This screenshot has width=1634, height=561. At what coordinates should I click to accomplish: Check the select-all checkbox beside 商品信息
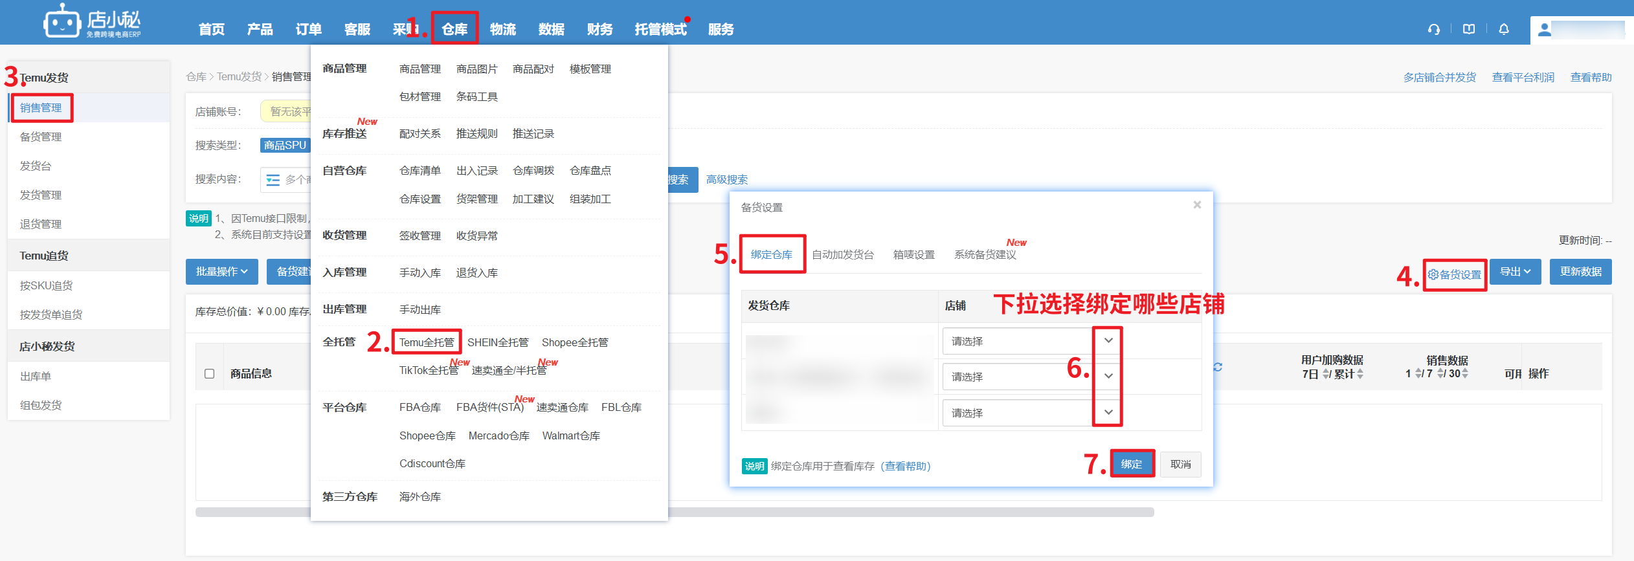pos(209,373)
